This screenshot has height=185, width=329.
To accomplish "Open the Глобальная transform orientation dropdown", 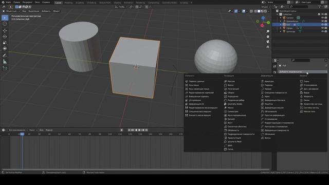I will click(121, 7).
